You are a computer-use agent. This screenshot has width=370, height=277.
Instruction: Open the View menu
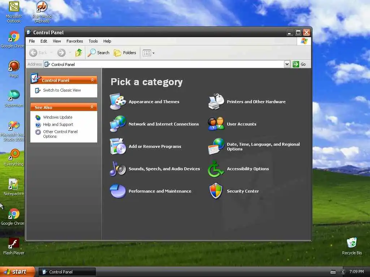pyautogui.click(x=57, y=41)
